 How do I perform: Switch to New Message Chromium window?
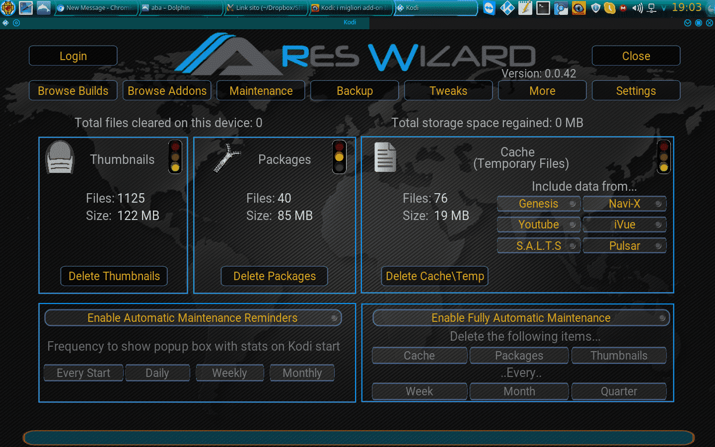[x=95, y=8]
